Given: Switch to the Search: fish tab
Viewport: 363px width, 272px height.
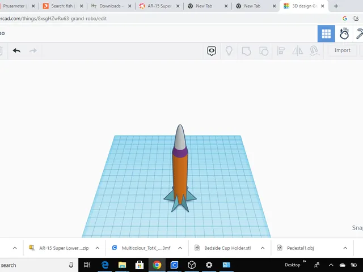Looking at the screenshot, I should [x=62, y=6].
